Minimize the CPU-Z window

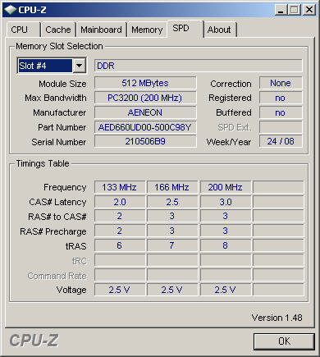pos(281,10)
